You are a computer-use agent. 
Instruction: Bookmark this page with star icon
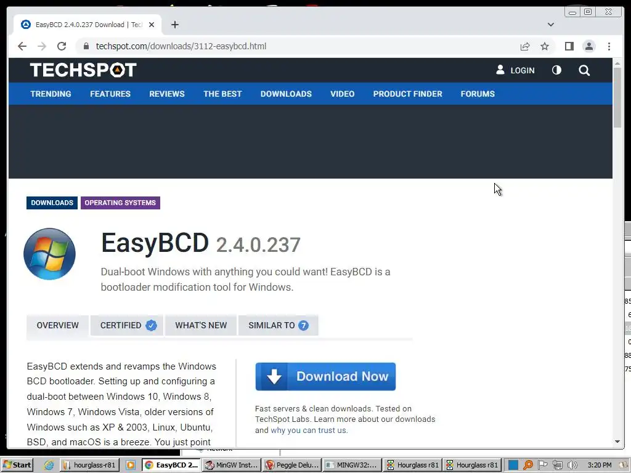[545, 46]
